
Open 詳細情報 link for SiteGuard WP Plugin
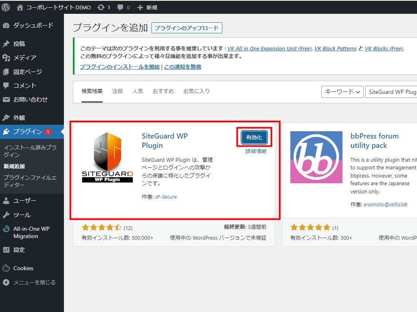[256, 151]
